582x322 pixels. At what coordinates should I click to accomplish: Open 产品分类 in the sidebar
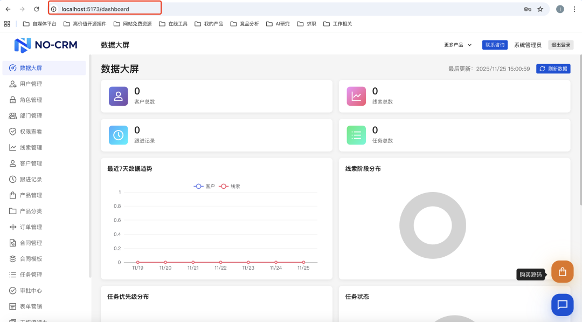click(44, 211)
